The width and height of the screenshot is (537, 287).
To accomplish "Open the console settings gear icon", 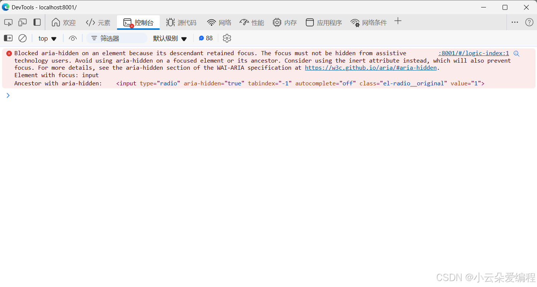I will click(x=227, y=38).
